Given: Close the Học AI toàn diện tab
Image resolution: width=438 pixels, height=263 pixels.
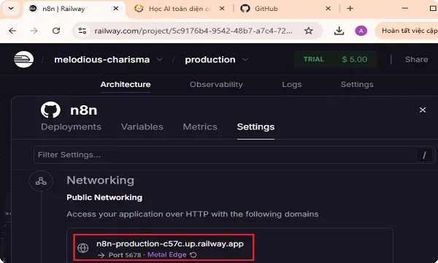Looking at the screenshot, I should click(222, 9).
